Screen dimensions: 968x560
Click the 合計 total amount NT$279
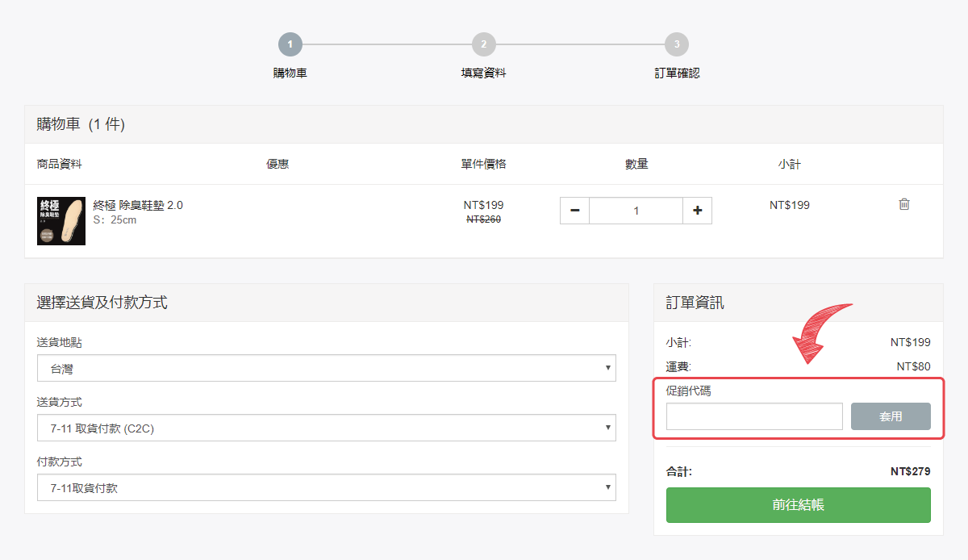click(910, 471)
